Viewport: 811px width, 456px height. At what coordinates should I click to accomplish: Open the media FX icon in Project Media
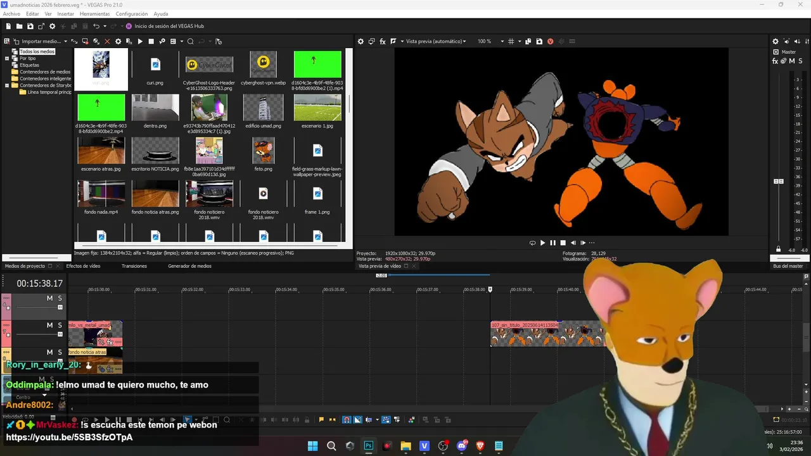(129, 41)
